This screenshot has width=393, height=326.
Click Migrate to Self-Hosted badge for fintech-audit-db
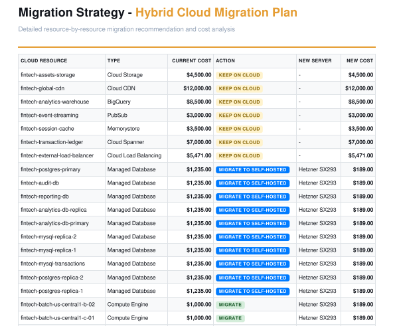point(253,183)
